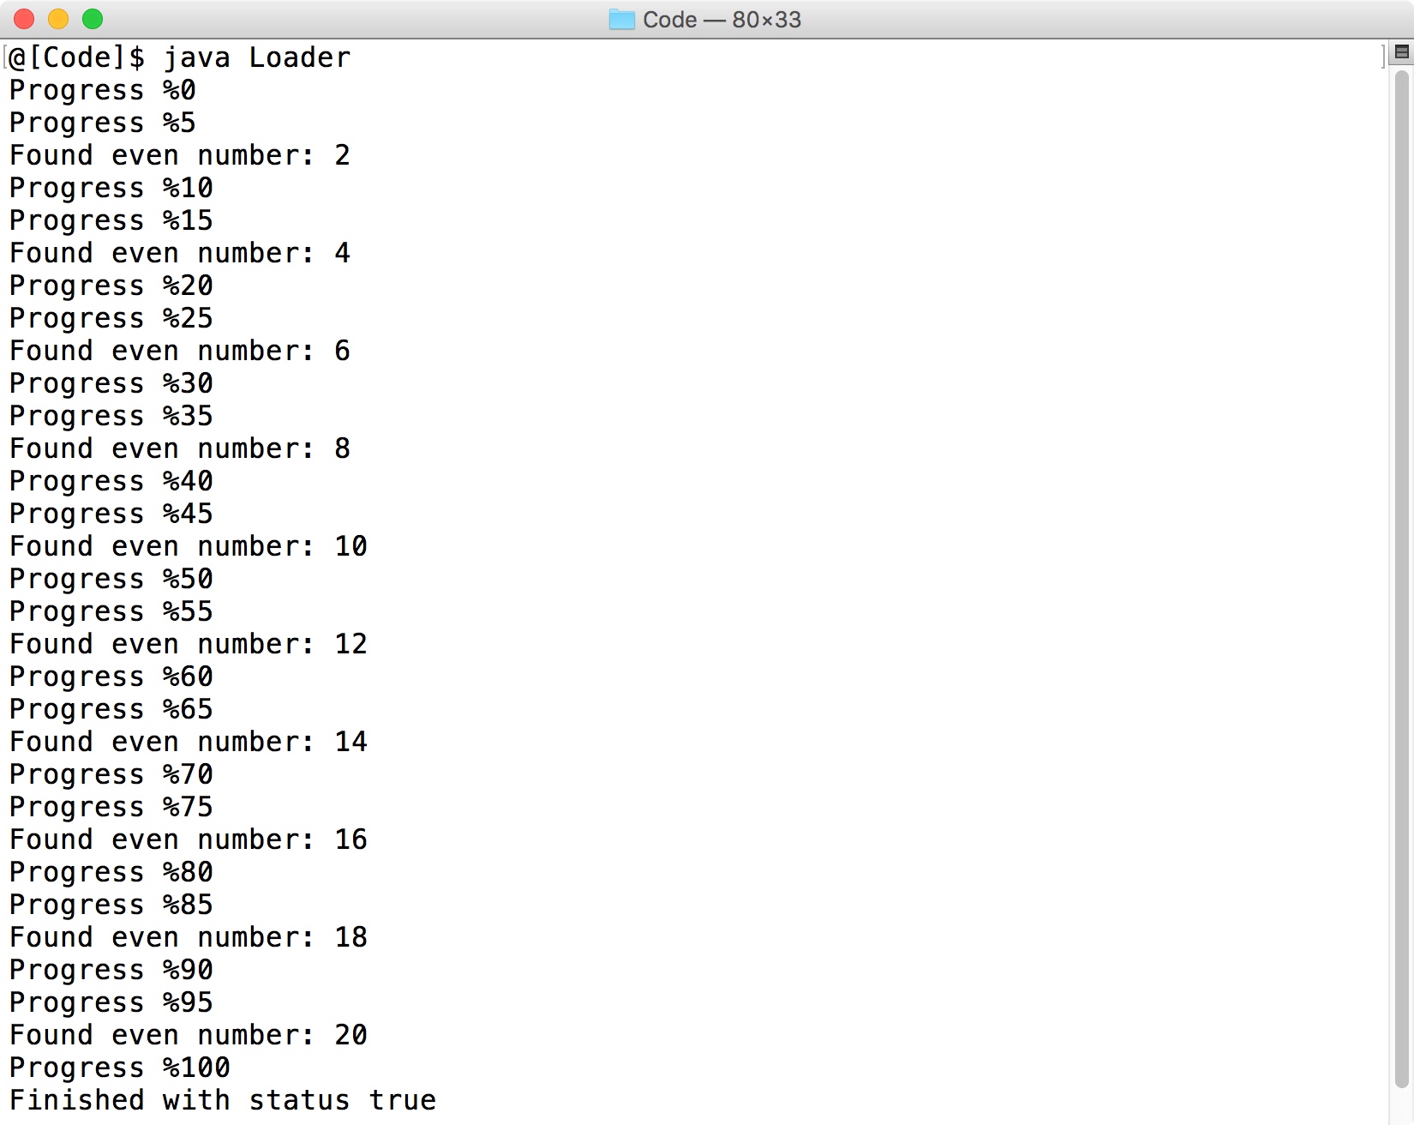Click the split pane icon at top right
The height and width of the screenshot is (1125, 1414).
[x=1402, y=52]
